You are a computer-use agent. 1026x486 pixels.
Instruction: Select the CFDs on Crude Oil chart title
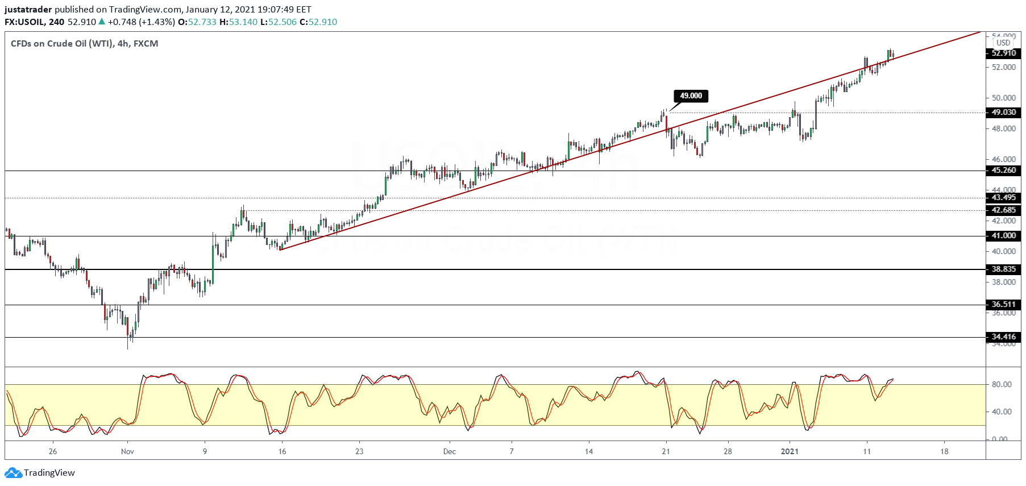point(84,44)
